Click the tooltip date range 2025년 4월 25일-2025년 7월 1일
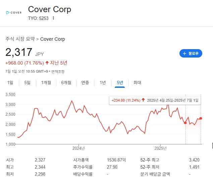The width and height of the screenshot is (213, 177). point(173,100)
